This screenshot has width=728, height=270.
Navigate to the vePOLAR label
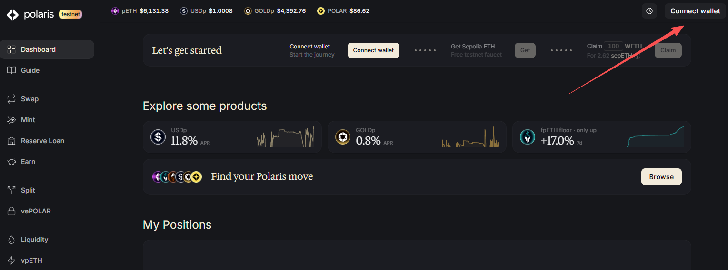36,211
